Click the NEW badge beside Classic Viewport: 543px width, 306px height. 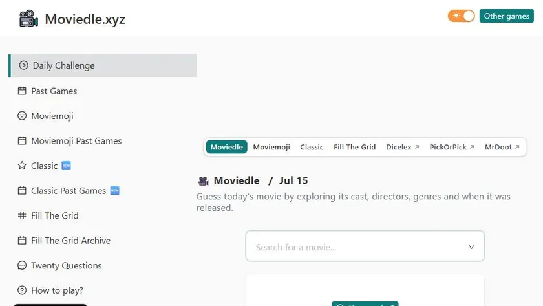[66, 166]
